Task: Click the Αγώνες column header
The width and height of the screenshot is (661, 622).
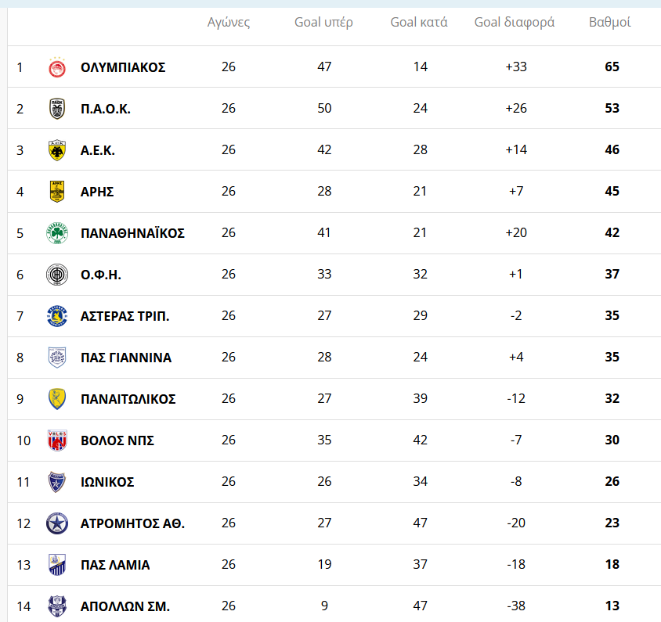Action: pyautogui.click(x=229, y=22)
